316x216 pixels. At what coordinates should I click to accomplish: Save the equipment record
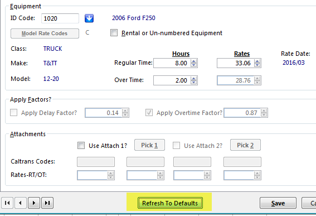[278, 203]
